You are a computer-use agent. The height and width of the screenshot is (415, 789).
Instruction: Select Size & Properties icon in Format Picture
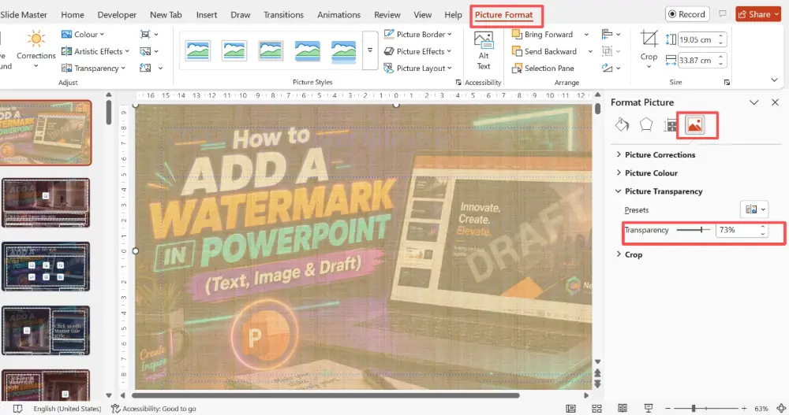(670, 124)
